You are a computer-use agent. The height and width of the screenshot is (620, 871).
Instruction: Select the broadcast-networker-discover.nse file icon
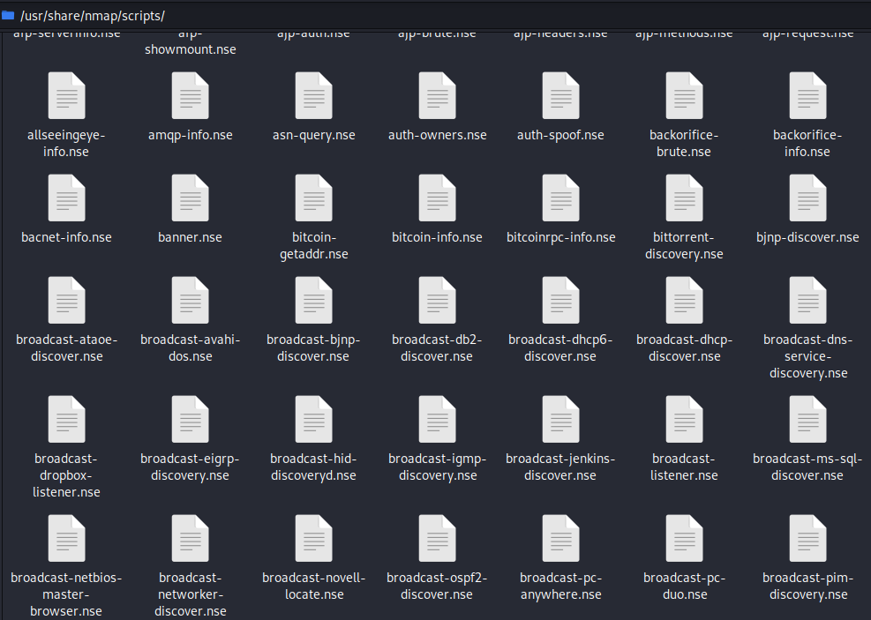pyautogui.click(x=190, y=538)
